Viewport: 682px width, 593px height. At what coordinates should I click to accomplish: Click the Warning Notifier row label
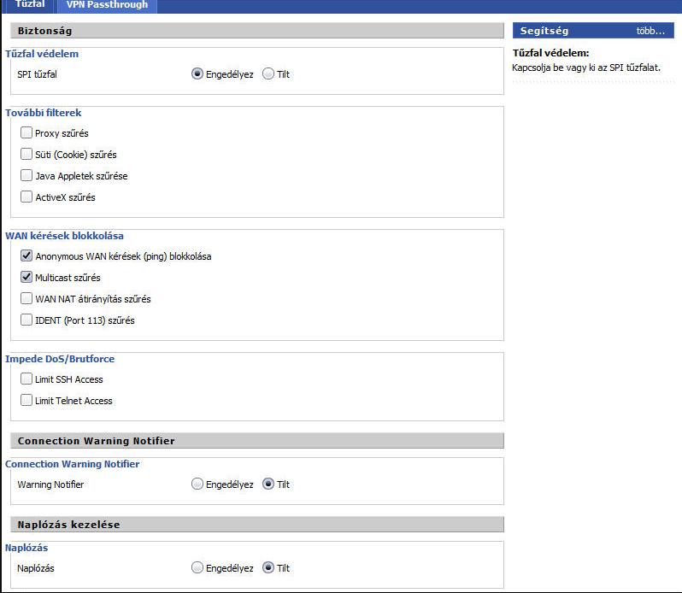point(50,484)
